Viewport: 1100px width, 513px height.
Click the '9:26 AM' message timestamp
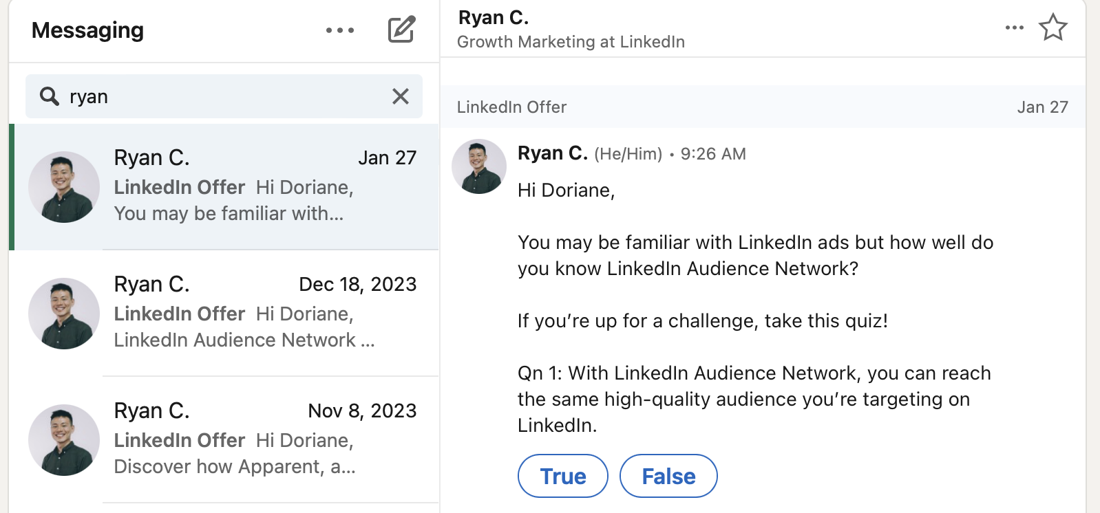[x=713, y=154]
